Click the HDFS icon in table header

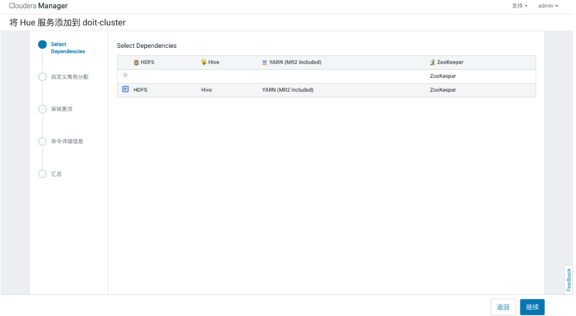(x=136, y=62)
